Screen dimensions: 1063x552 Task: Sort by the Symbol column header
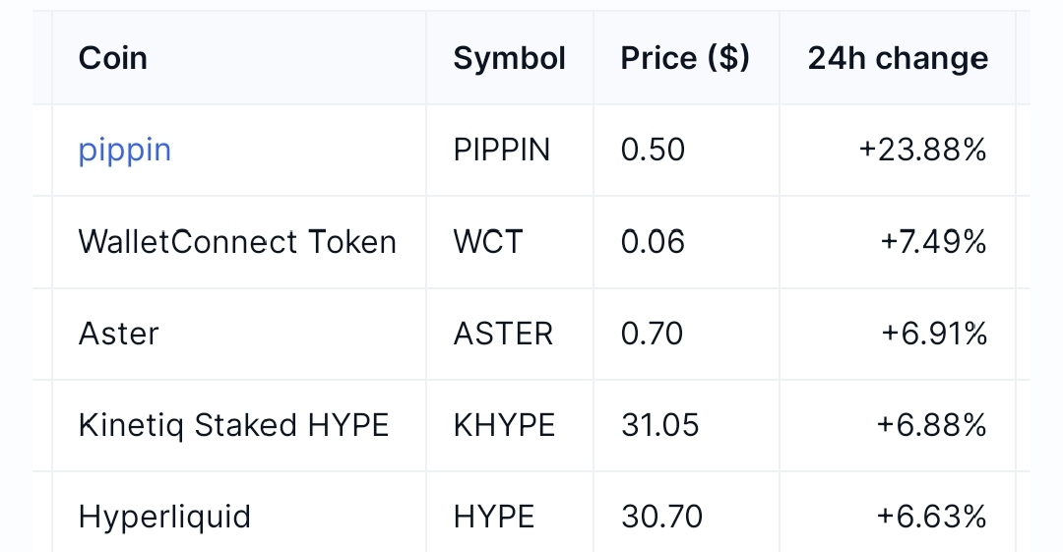[x=509, y=58]
